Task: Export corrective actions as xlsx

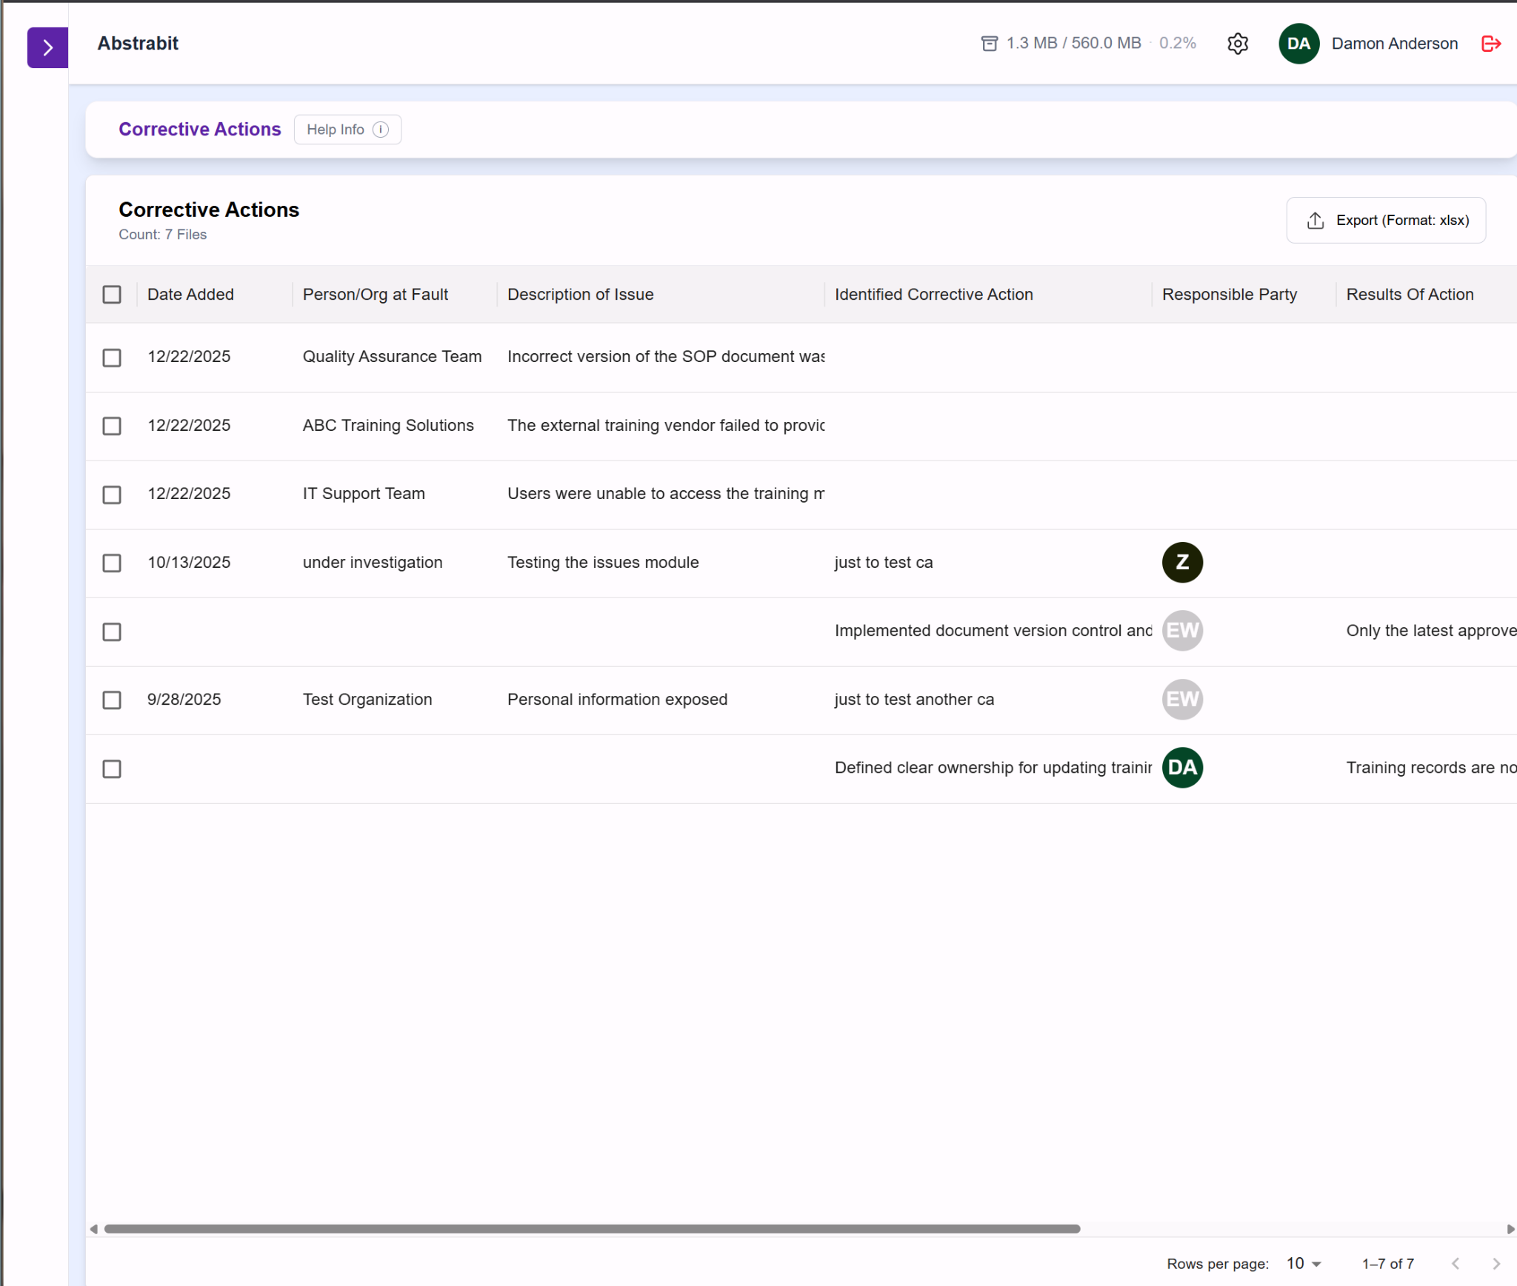Action: [x=1385, y=220]
